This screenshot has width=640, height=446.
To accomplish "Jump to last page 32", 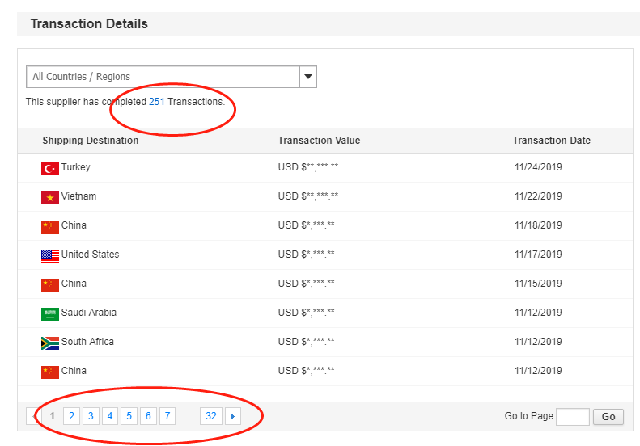I will click(x=210, y=416).
